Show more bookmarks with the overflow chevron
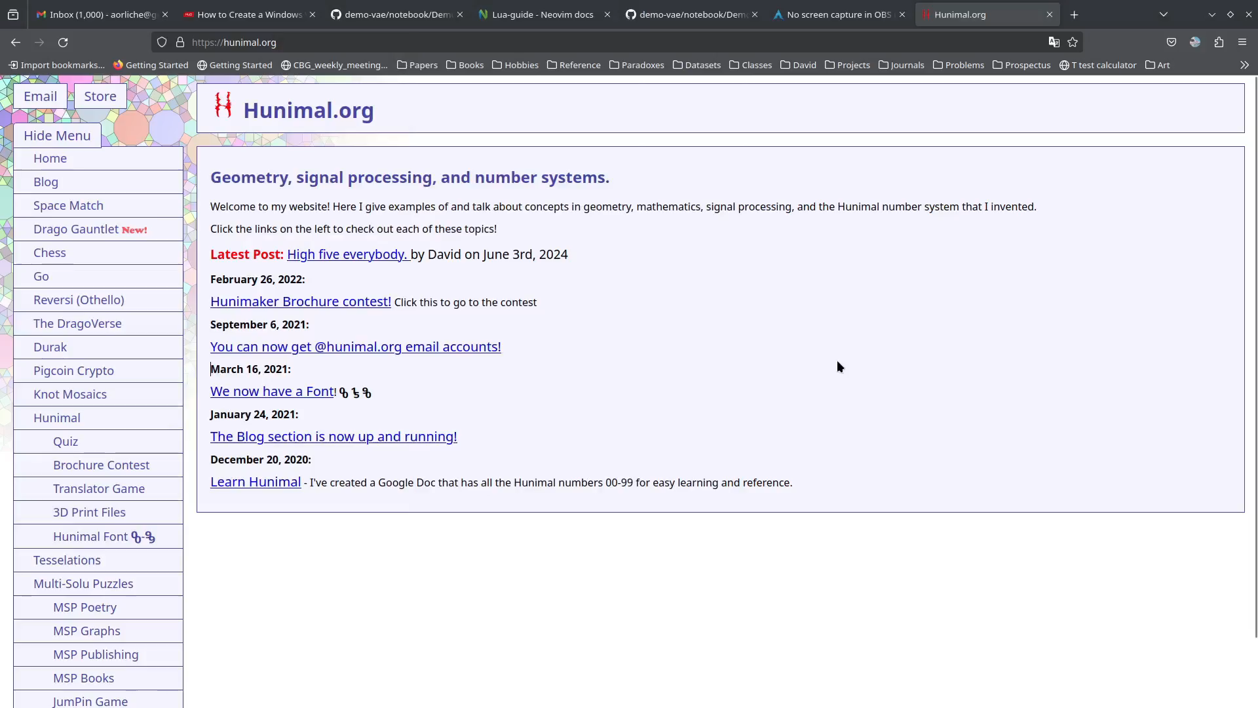1258x708 pixels. pos(1244,65)
